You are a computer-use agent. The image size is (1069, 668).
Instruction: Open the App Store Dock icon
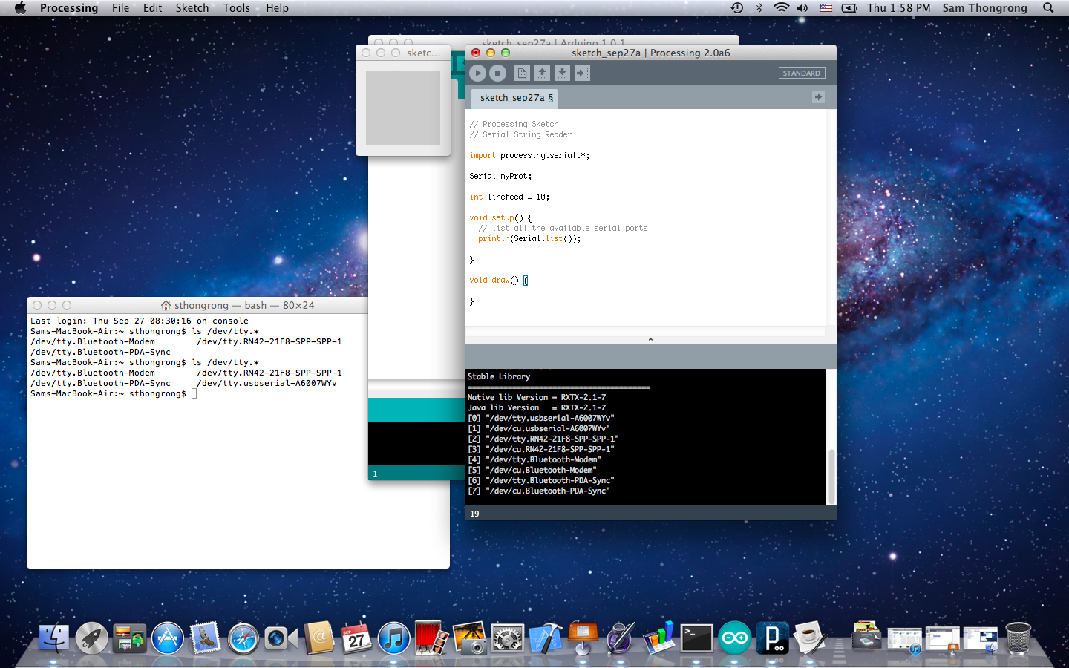click(x=168, y=638)
